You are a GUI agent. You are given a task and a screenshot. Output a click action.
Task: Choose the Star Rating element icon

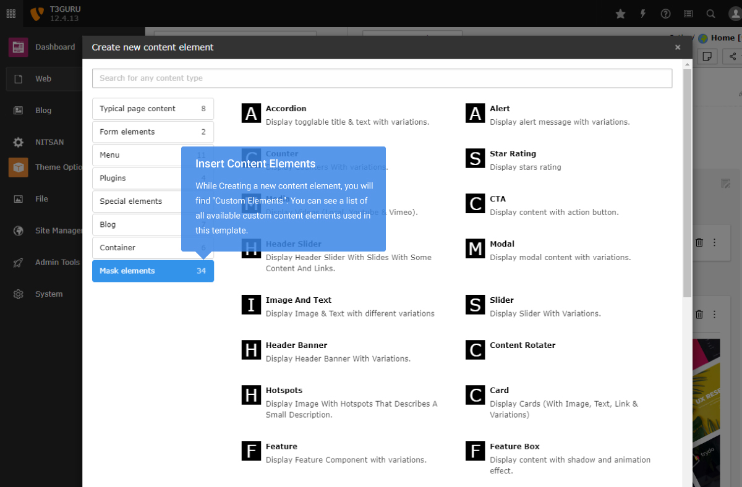pos(475,159)
